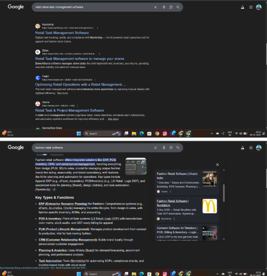Viewport: 267px width, 276px height.
Task: Close the sources side panel in fashion results
Action: (x=218, y=164)
